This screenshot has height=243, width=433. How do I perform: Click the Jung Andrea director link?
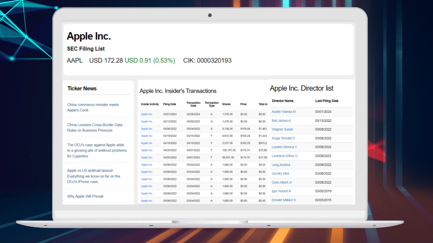(x=281, y=165)
